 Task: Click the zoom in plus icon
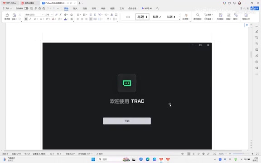[252, 154]
